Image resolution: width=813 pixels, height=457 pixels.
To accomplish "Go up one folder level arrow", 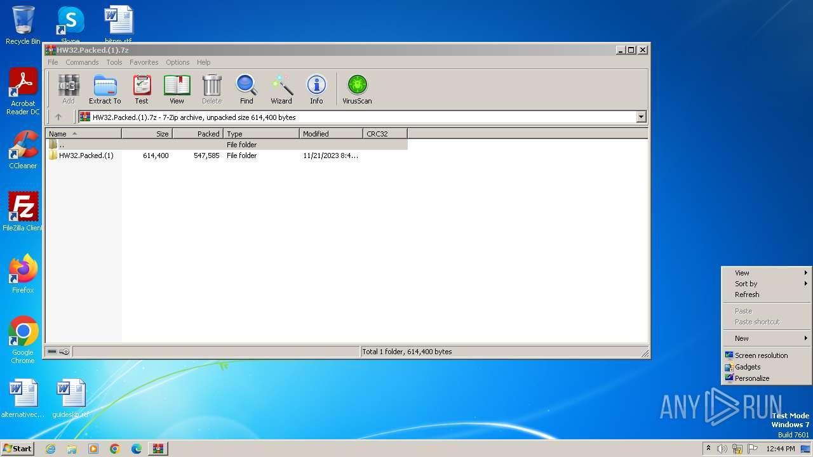I will pyautogui.click(x=58, y=117).
